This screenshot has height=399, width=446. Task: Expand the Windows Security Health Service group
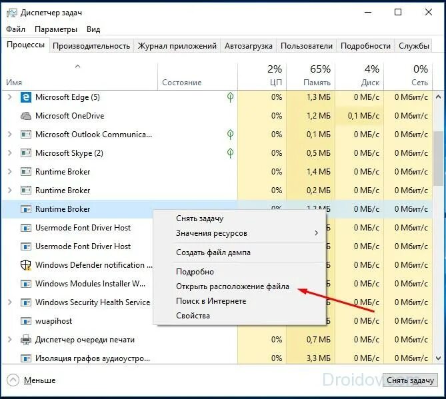(10, 302)
